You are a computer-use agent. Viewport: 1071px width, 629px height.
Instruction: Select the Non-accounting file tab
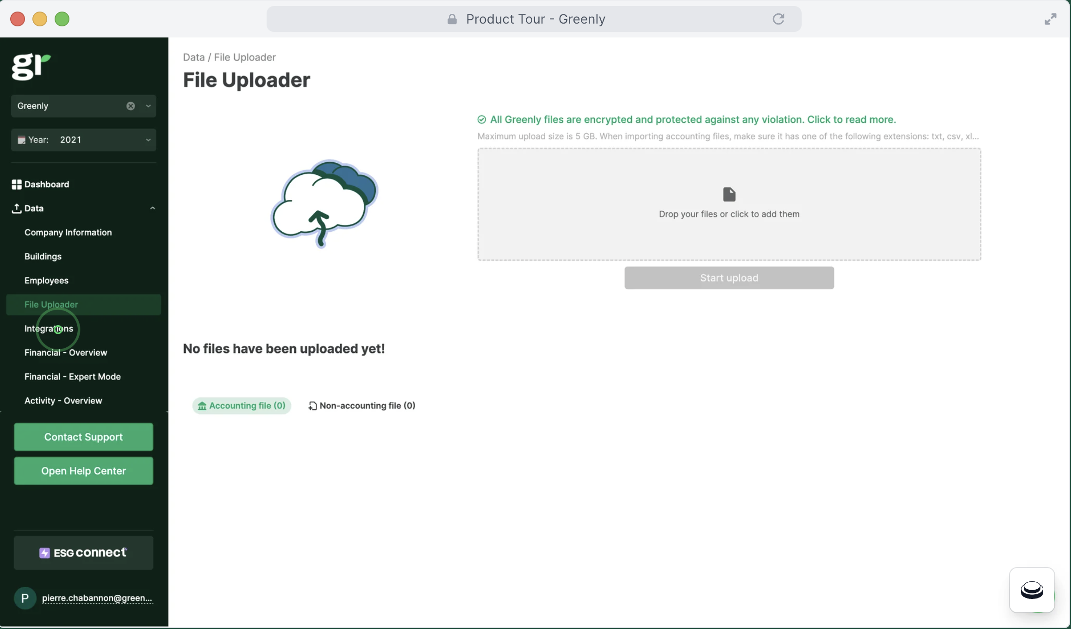point(362,405)
